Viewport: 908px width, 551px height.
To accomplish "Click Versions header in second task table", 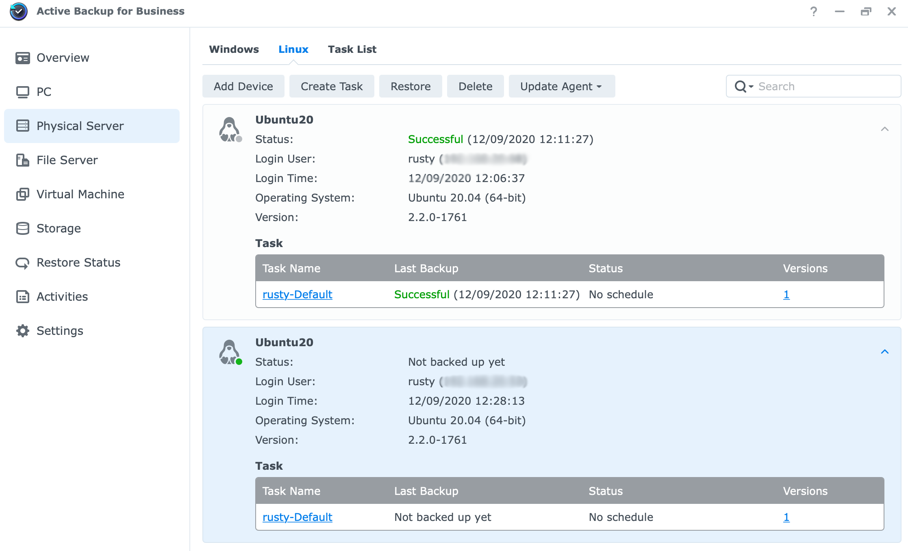I will tap(805, 491).
